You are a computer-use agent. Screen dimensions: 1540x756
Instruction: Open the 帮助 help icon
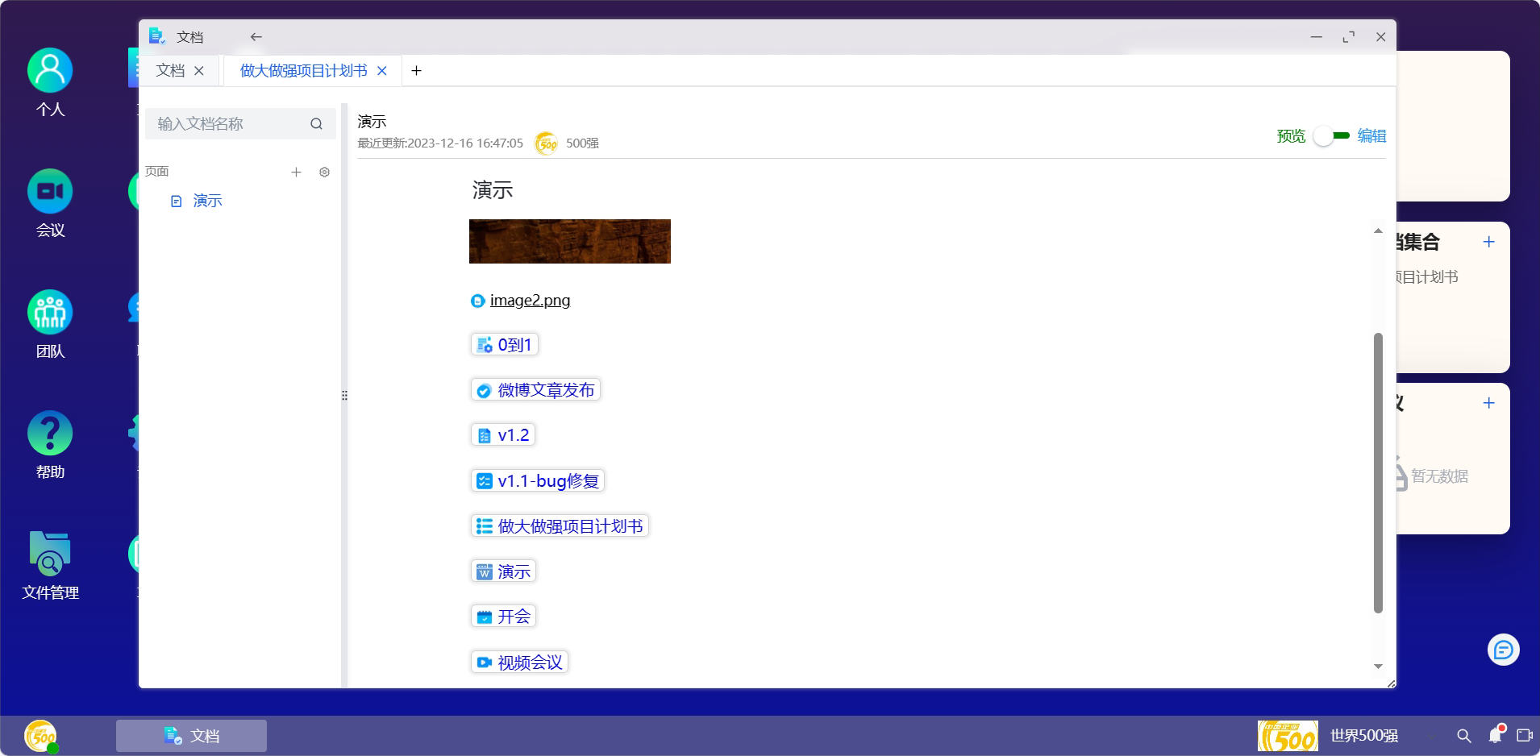[x=50, y=434]
